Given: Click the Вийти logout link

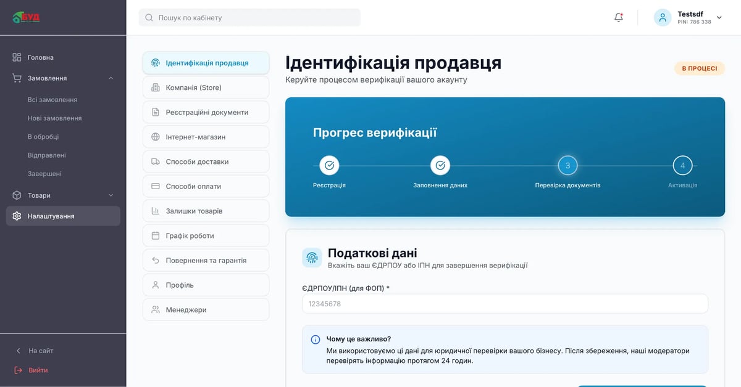Looking at the screenshot, I should tap(38, 370).
